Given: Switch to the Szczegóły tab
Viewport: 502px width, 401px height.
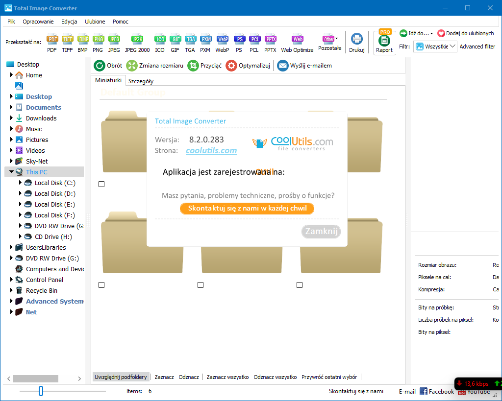Looking at the screenshot, I should coord(141,81).
